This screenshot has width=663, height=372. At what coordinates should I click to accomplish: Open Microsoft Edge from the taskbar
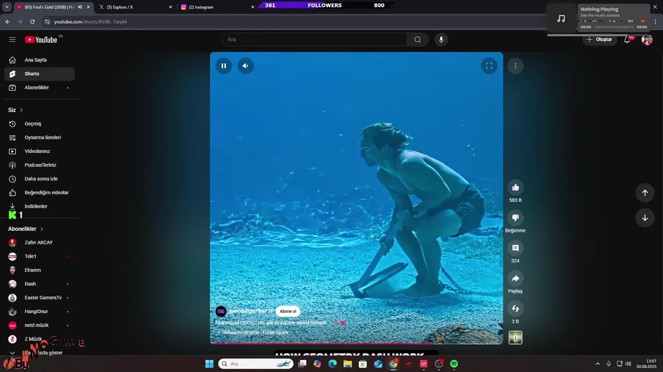pyautogui.click(x=333, y=364)
